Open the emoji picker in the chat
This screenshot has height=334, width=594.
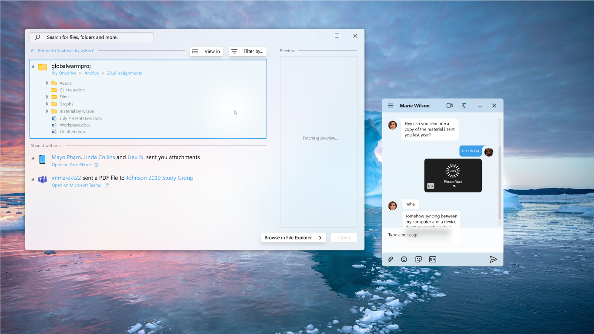(404, 259)
